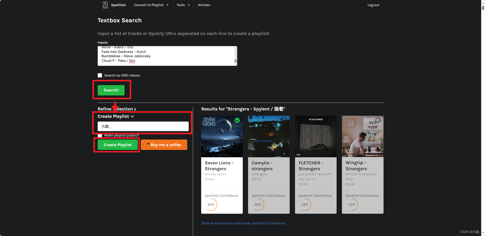Select the FLETCHER Strangers track circle
The image size is (485, 236).
tap(331, 120)
